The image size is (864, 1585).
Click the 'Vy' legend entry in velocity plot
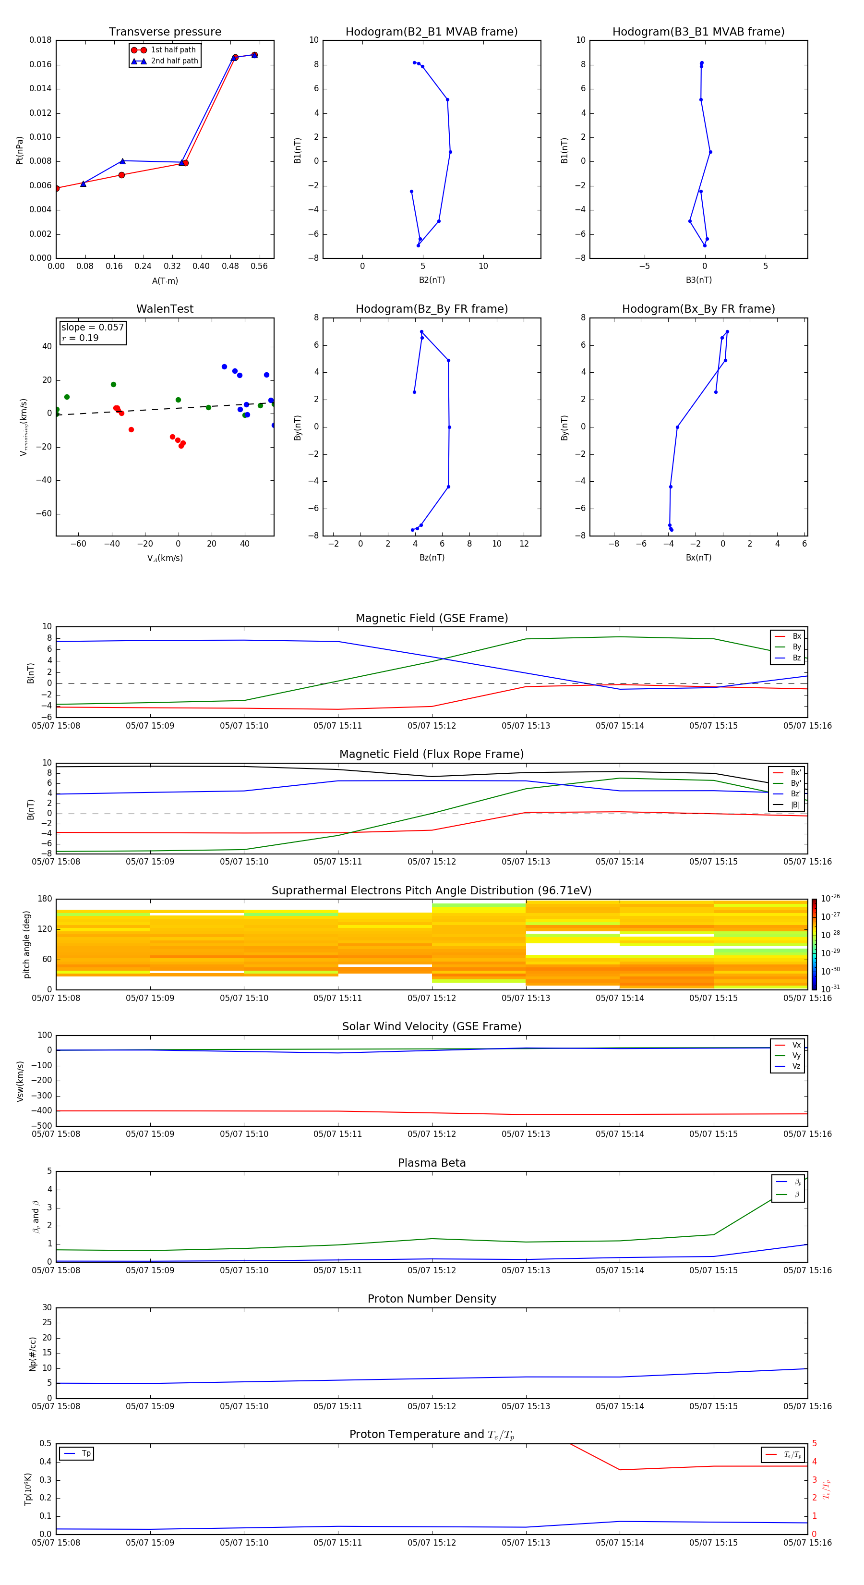click(x=788, y=1055)
